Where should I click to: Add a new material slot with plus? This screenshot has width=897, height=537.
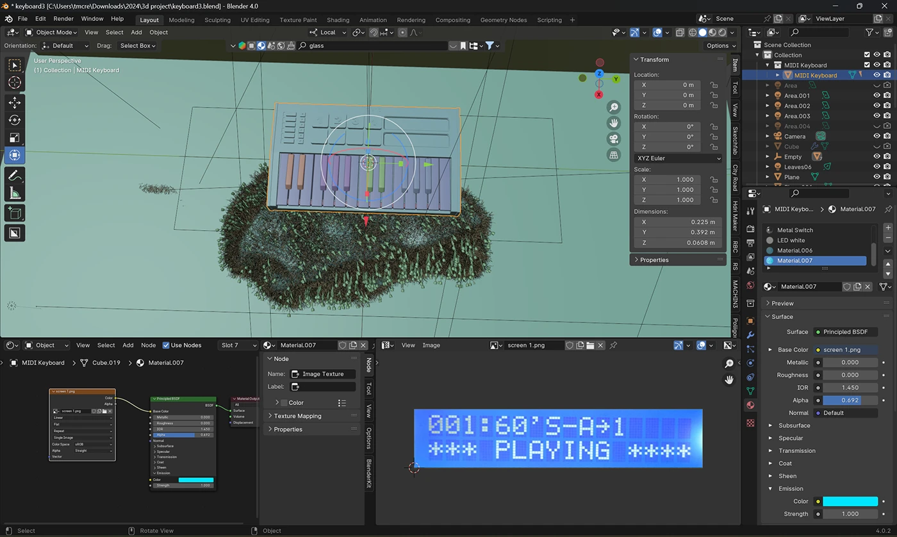(x=888, y=228)
